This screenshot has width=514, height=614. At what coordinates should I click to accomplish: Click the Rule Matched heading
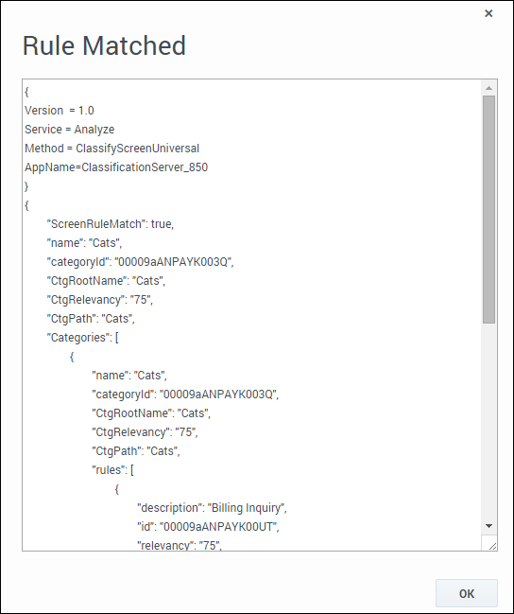click(104, 45)
